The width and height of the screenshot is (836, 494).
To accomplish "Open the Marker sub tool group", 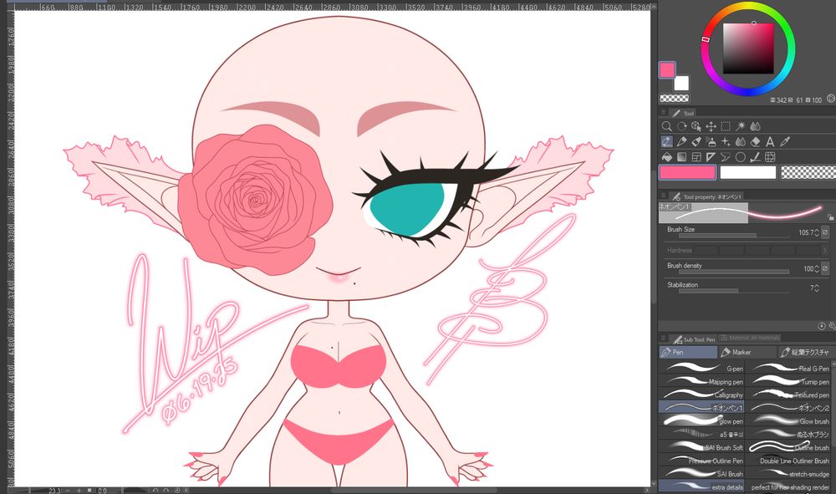I will [747, 352].
